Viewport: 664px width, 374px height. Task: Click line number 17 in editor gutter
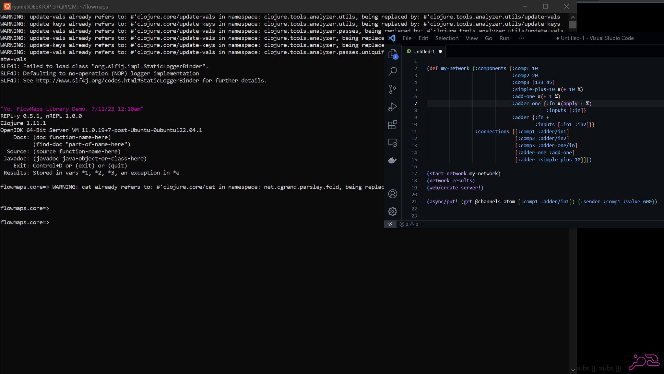(x=414, y=174)
